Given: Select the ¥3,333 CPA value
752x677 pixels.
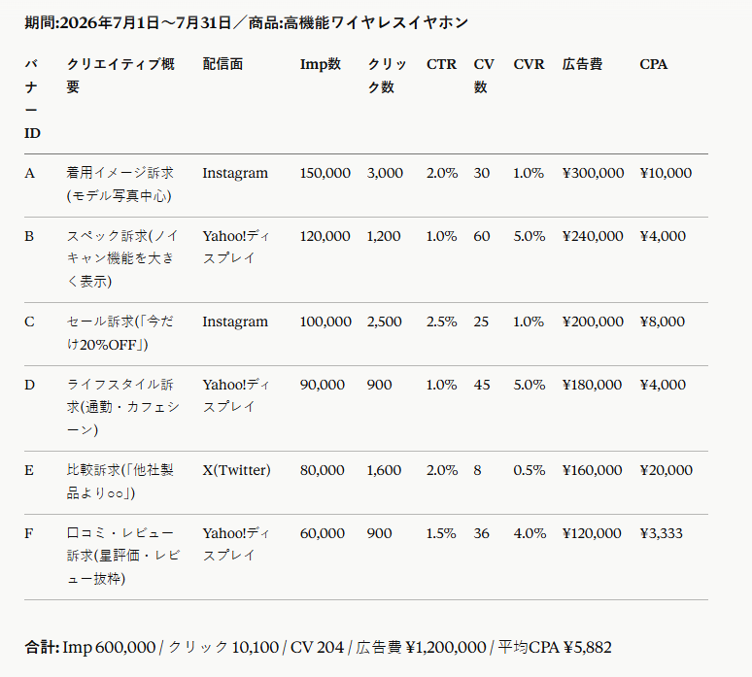Looking at the screenshot, I should 661,533.
